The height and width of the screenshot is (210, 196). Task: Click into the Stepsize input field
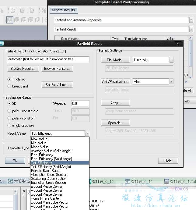[80, 104]
